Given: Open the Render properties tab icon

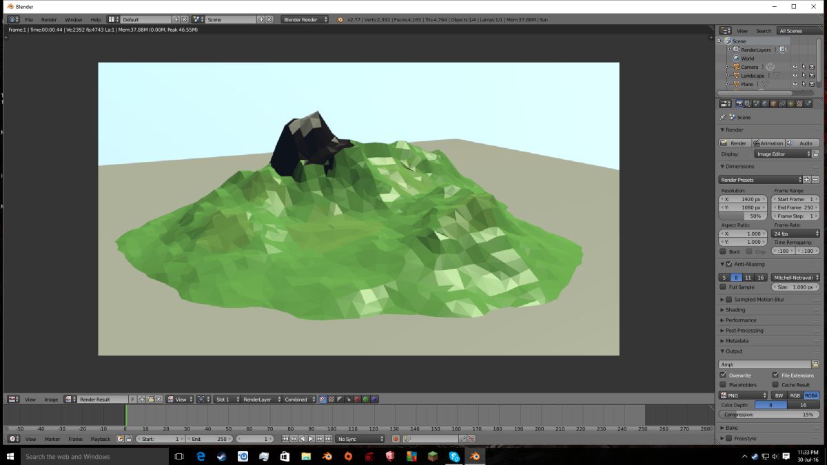Looking at the screenshot, I should coord(739,104).
